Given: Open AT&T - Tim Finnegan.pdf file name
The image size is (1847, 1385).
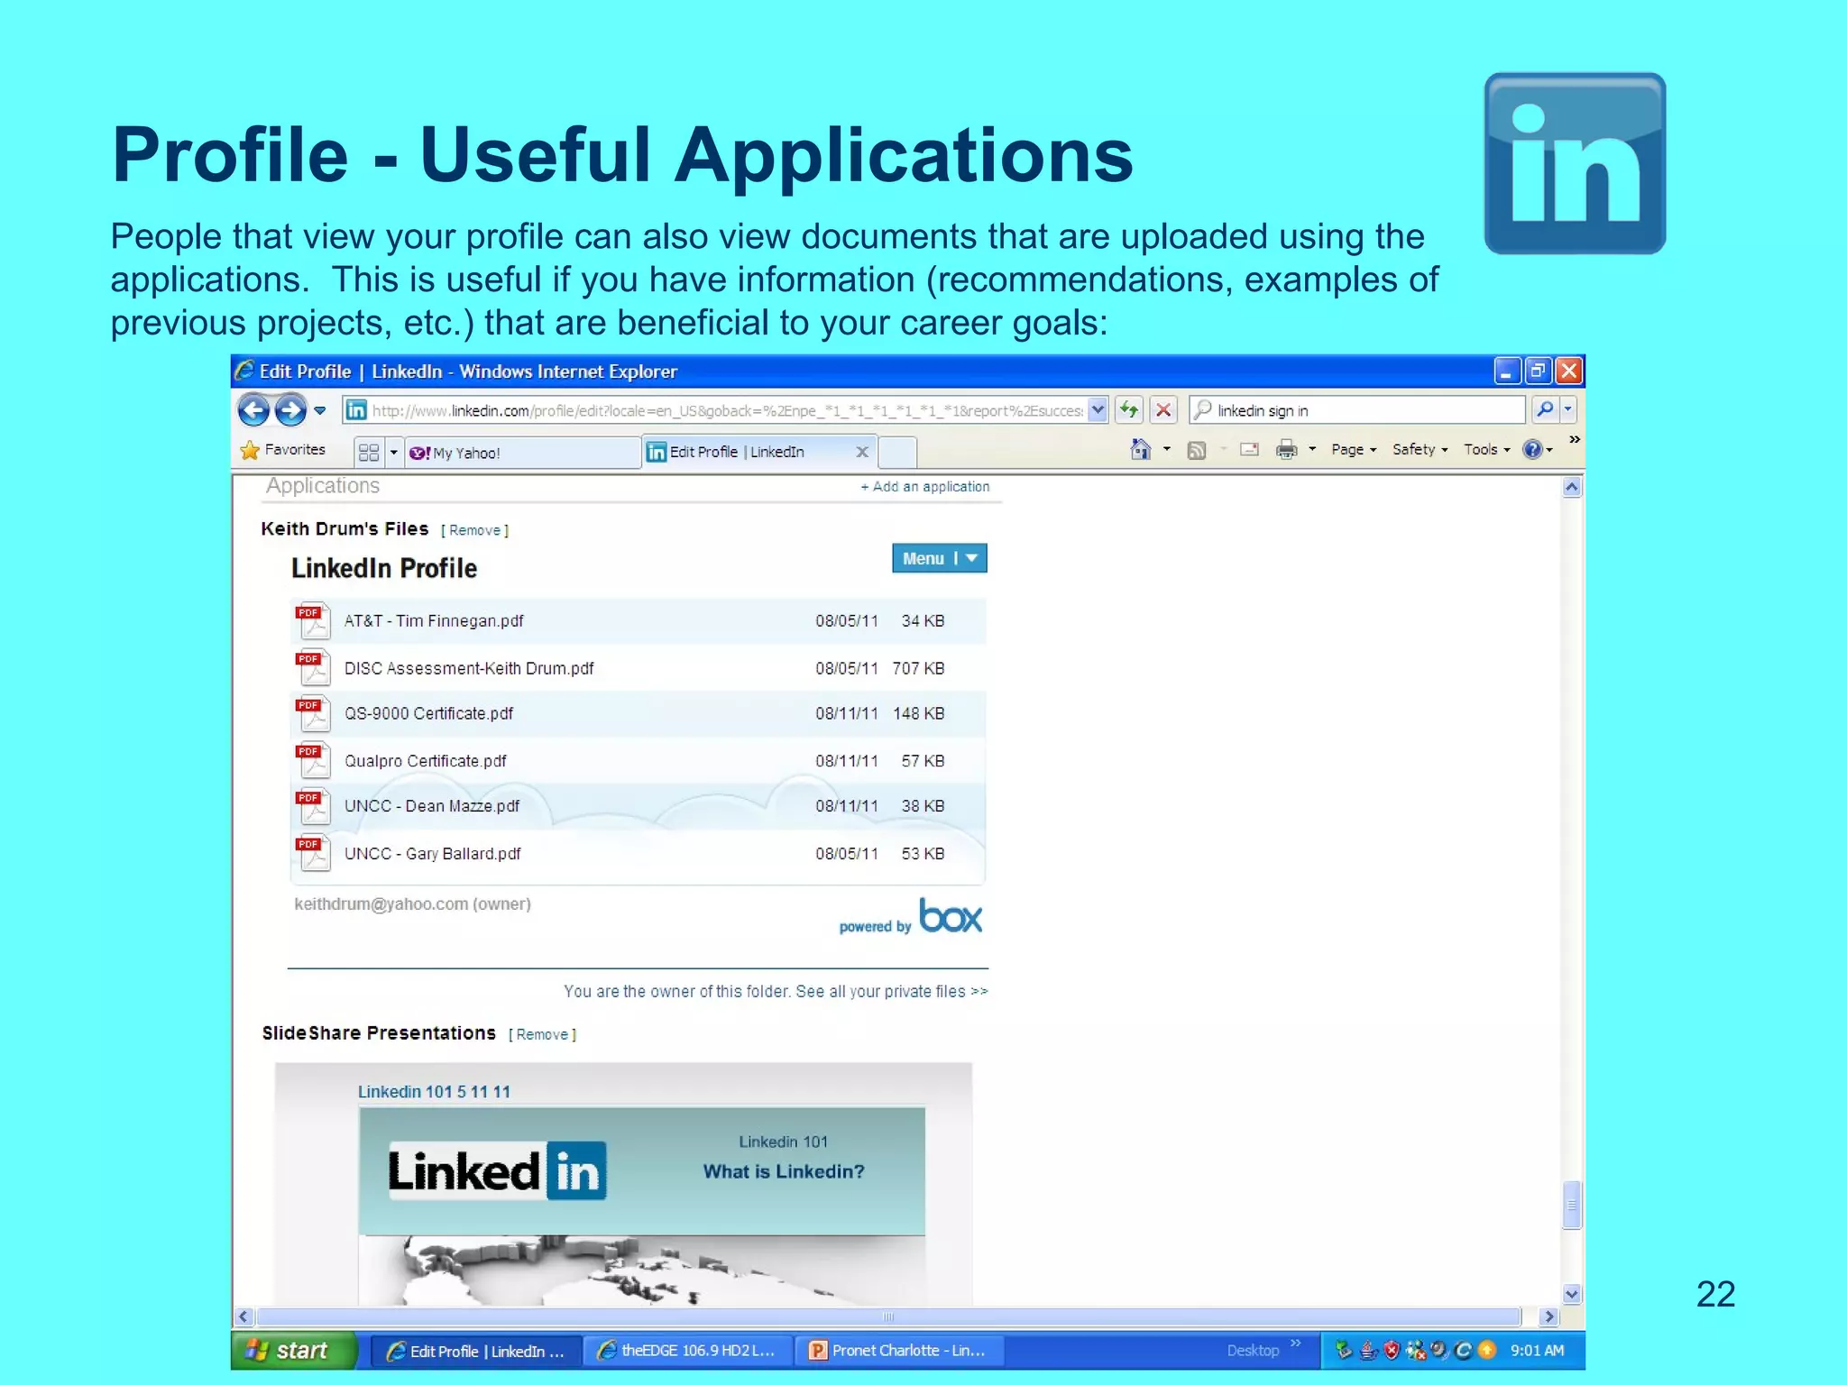Looking at the screenshot, I should point(434,621).
